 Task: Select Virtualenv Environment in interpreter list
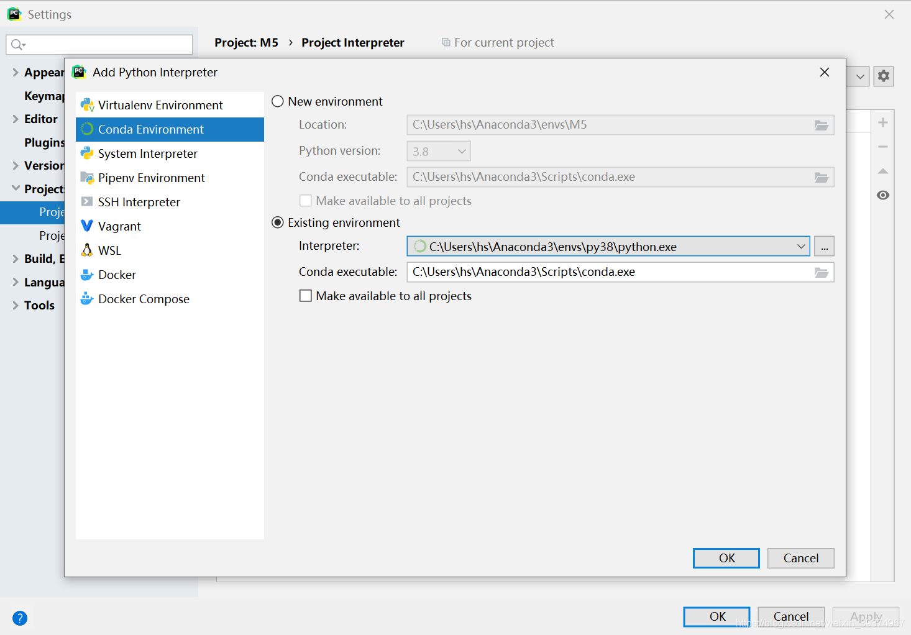tap(170, 105)
